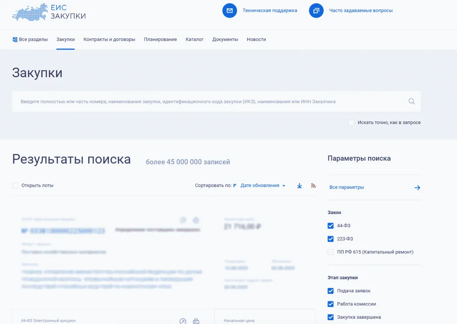Open the Все параметры link

(347, 187)
